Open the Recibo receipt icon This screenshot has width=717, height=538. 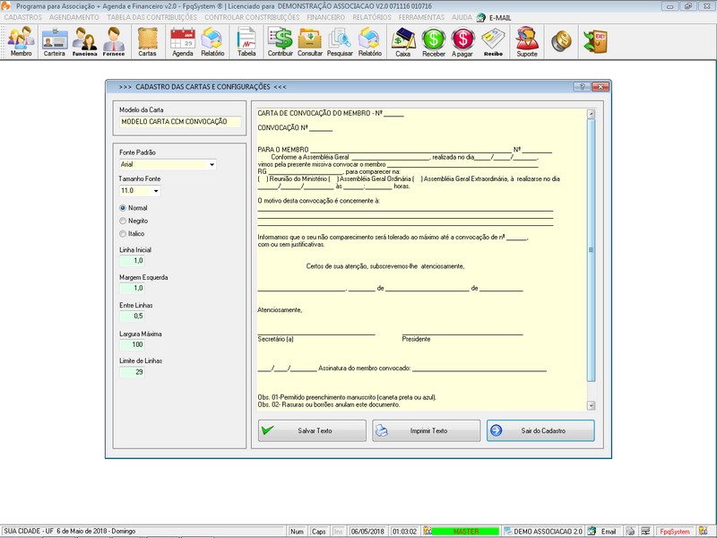[494, 41]
